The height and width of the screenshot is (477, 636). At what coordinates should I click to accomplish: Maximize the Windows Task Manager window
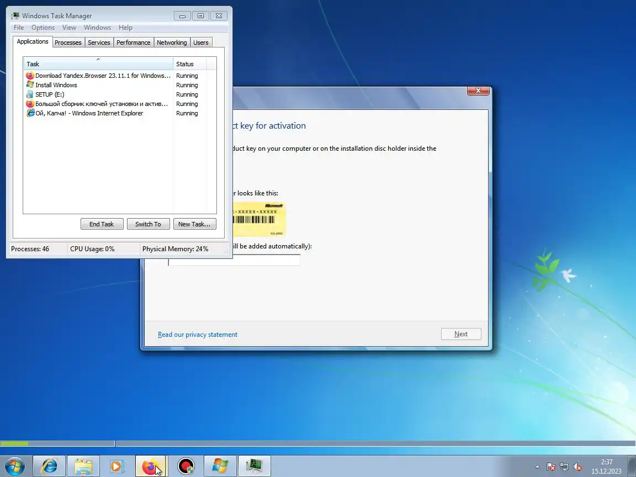[x=200, y=16]
